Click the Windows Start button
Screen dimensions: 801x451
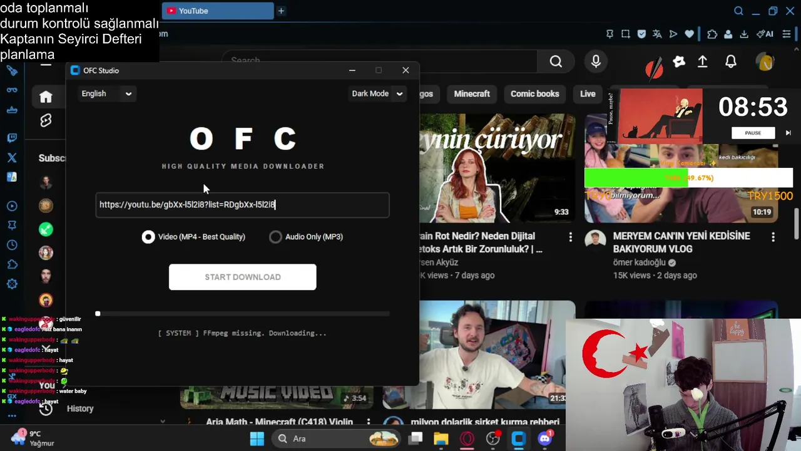click(x=257, y=438)
